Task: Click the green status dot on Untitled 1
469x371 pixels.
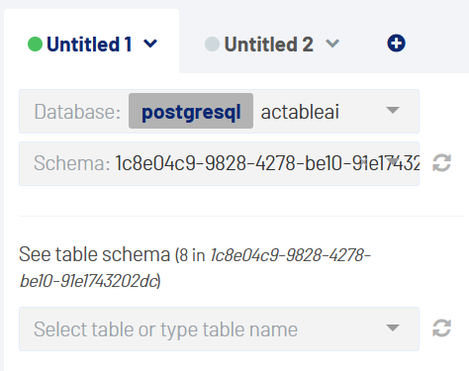Action: tap(35, 44)
